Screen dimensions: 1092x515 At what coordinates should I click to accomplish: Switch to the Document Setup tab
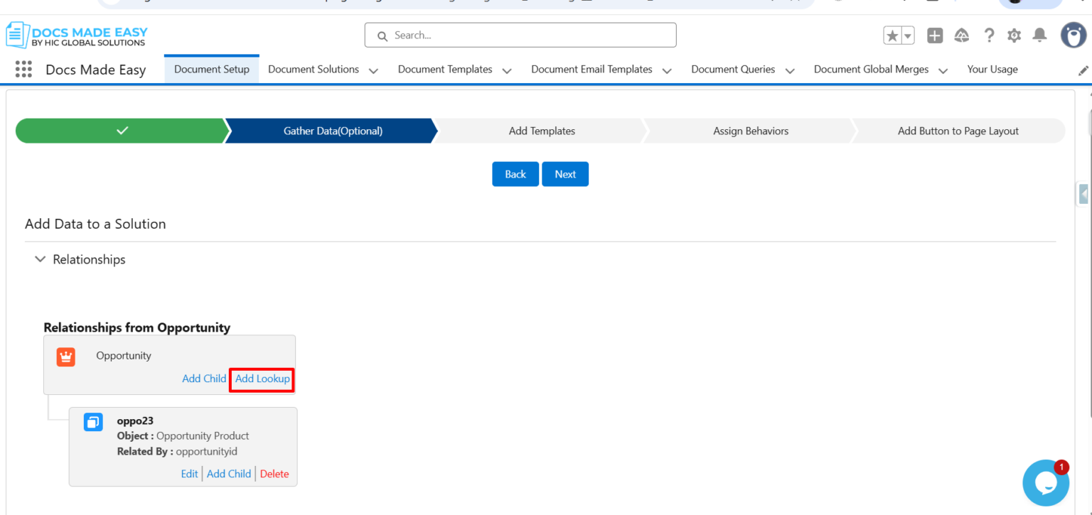[211, 69]
